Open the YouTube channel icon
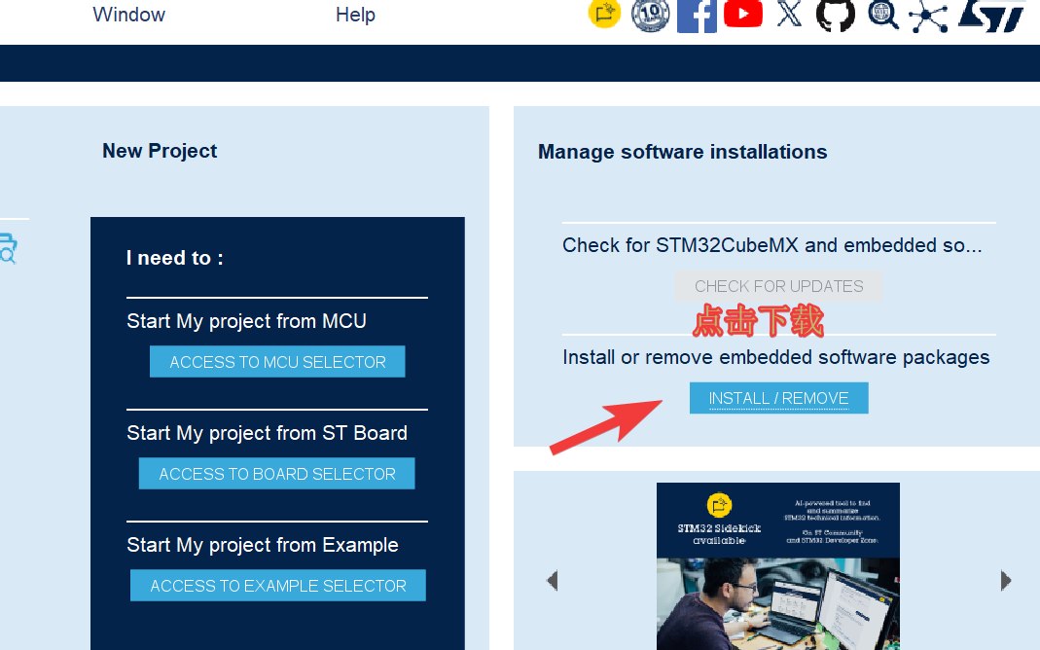The image size is (1040, 650). click(743, 14)
